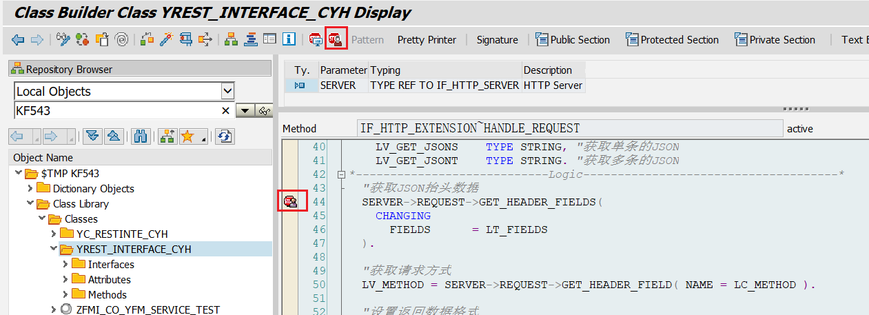Screen dimensions: 869x315
Task: Click the Pretty Printer button
Action: coord(427,40)
